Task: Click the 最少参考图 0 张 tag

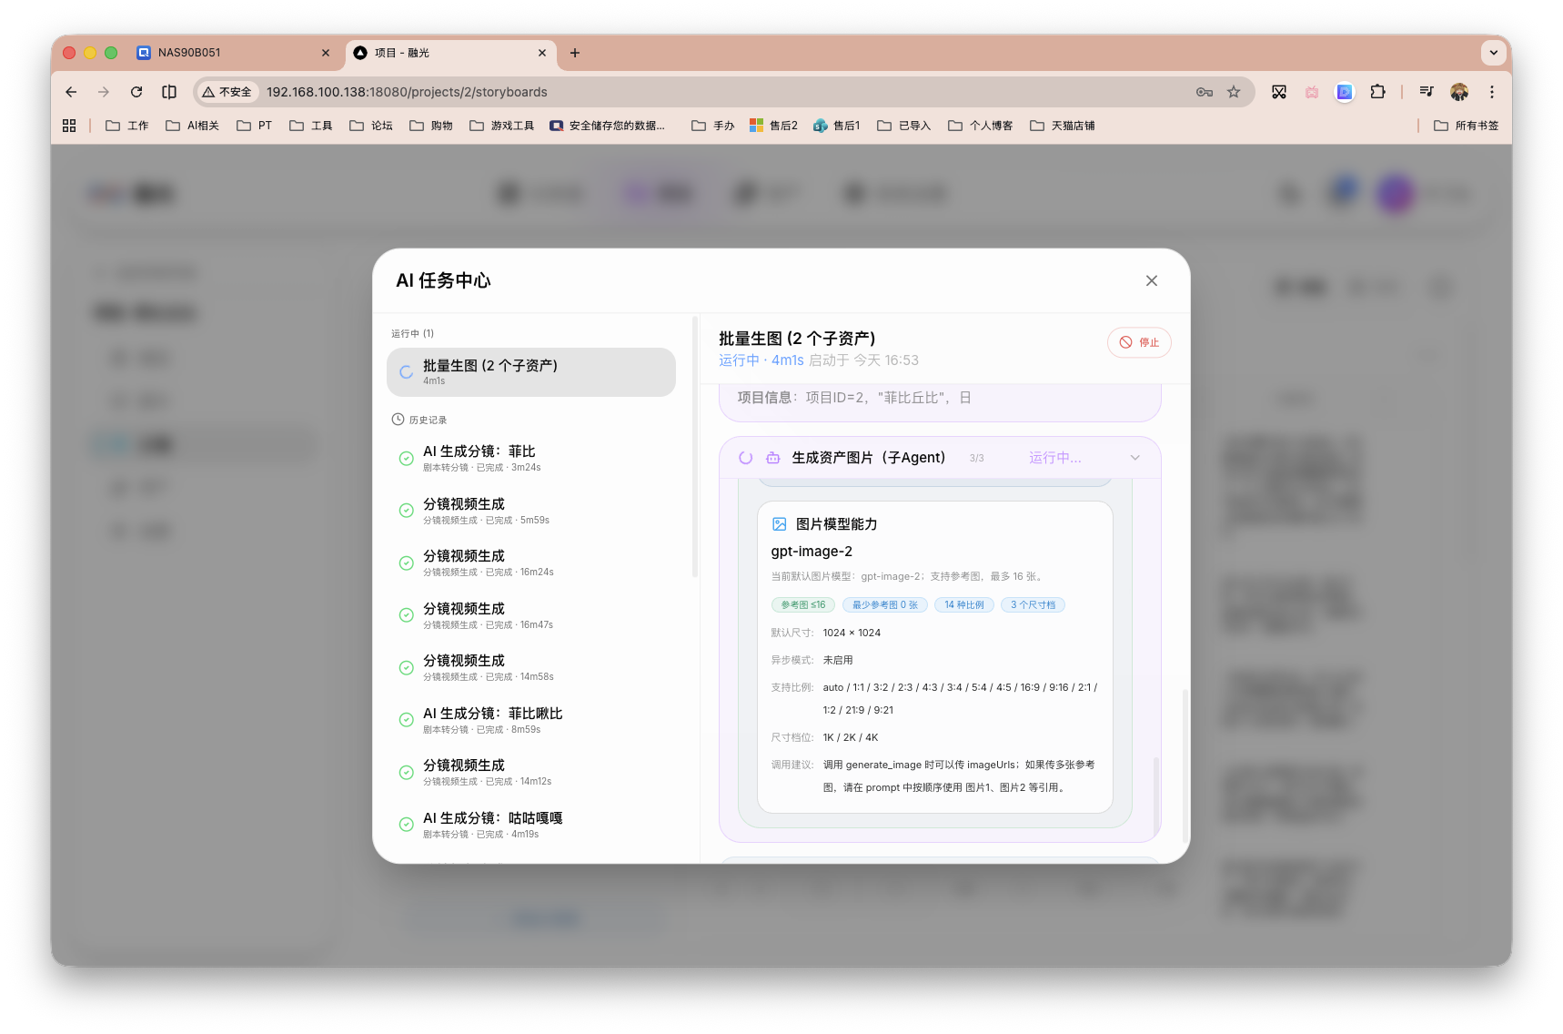Action: pyautogui.click(x=885, y=604)
